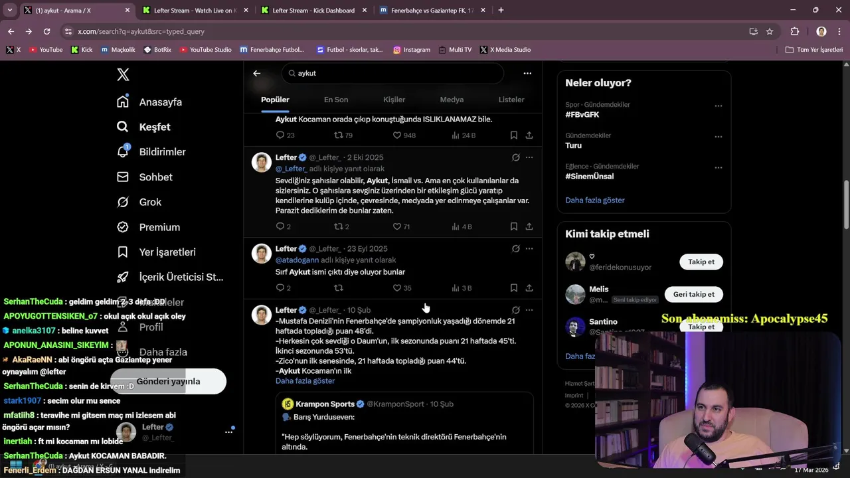The height and width of the screenshot is (478, 850).
Task: Open @atadogann mention link
Action: [x=297, y=260]
